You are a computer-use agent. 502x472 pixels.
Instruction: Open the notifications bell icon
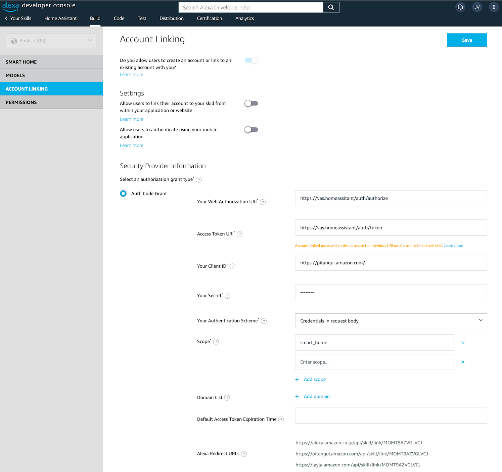460,7
